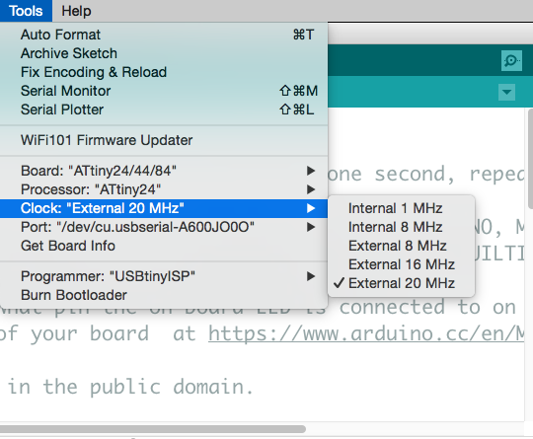Select External 8 MHz clock
This screenshot has width=533, height=439.
pyautogui.click(x=401, y=246)
